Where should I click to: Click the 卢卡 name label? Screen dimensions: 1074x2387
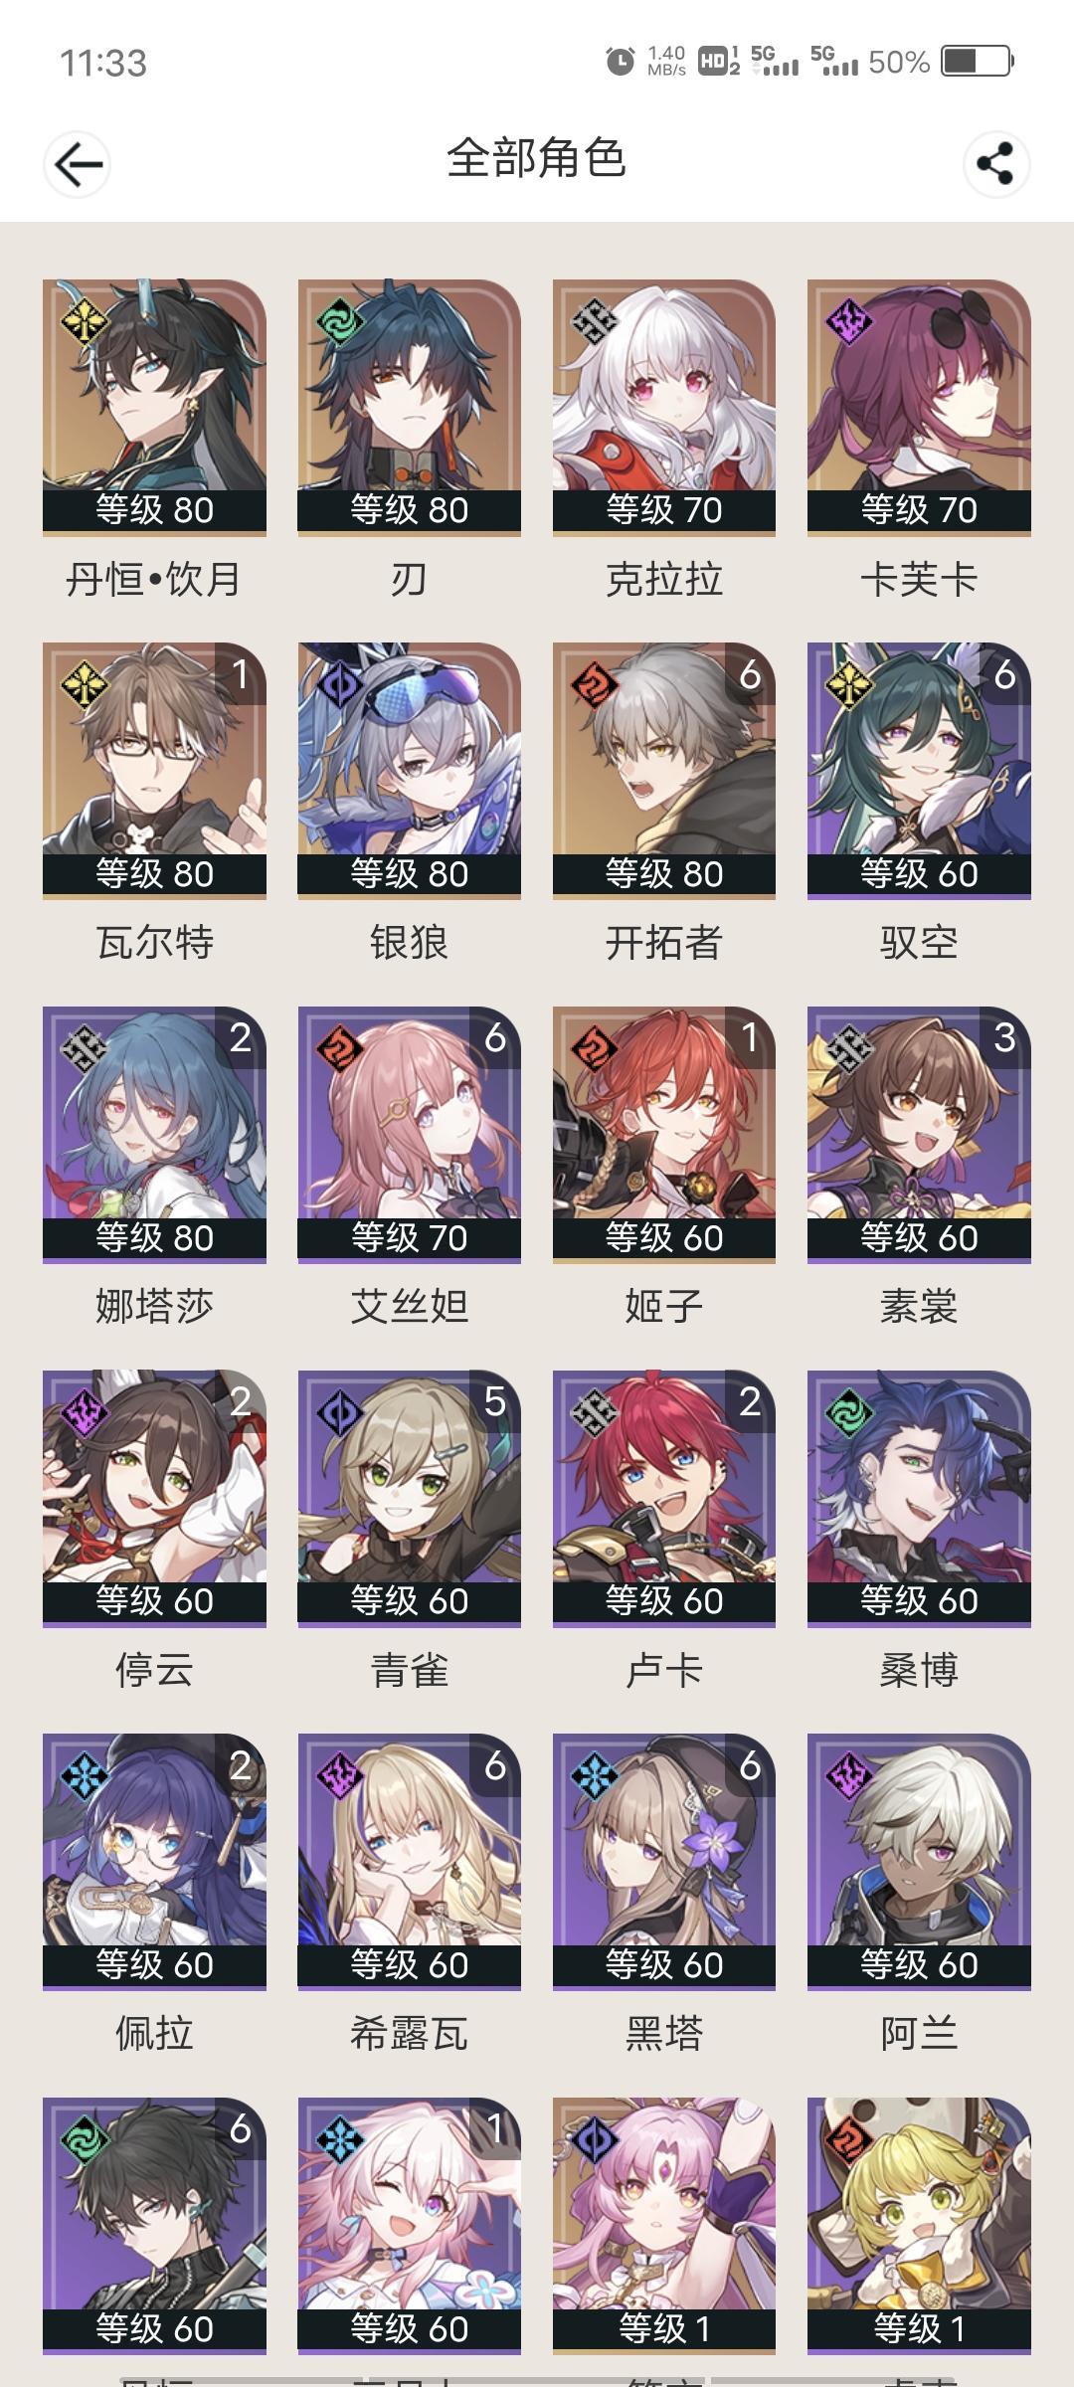click(664, 1670)
